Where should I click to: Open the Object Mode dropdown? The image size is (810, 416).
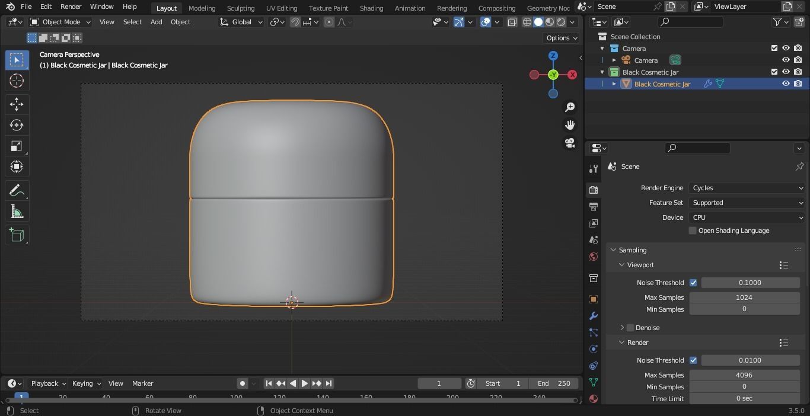[x=60, y=22]
